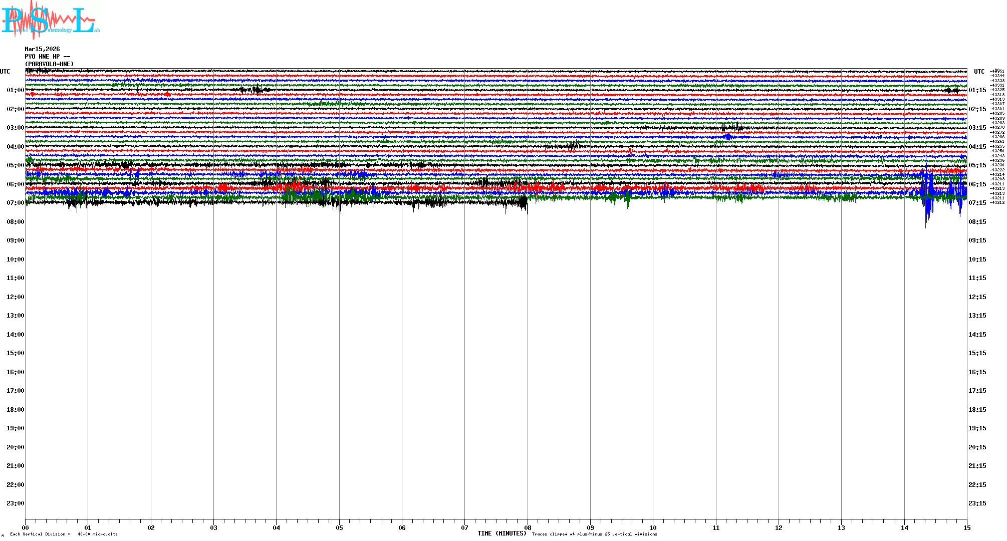
Task: Click the vertical division microvolts note
Action: point(64,534)
